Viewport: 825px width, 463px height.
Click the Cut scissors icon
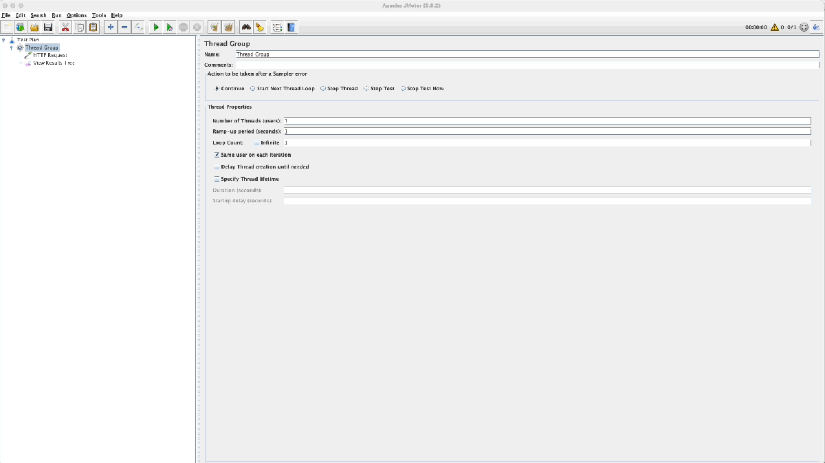[65, 27]
